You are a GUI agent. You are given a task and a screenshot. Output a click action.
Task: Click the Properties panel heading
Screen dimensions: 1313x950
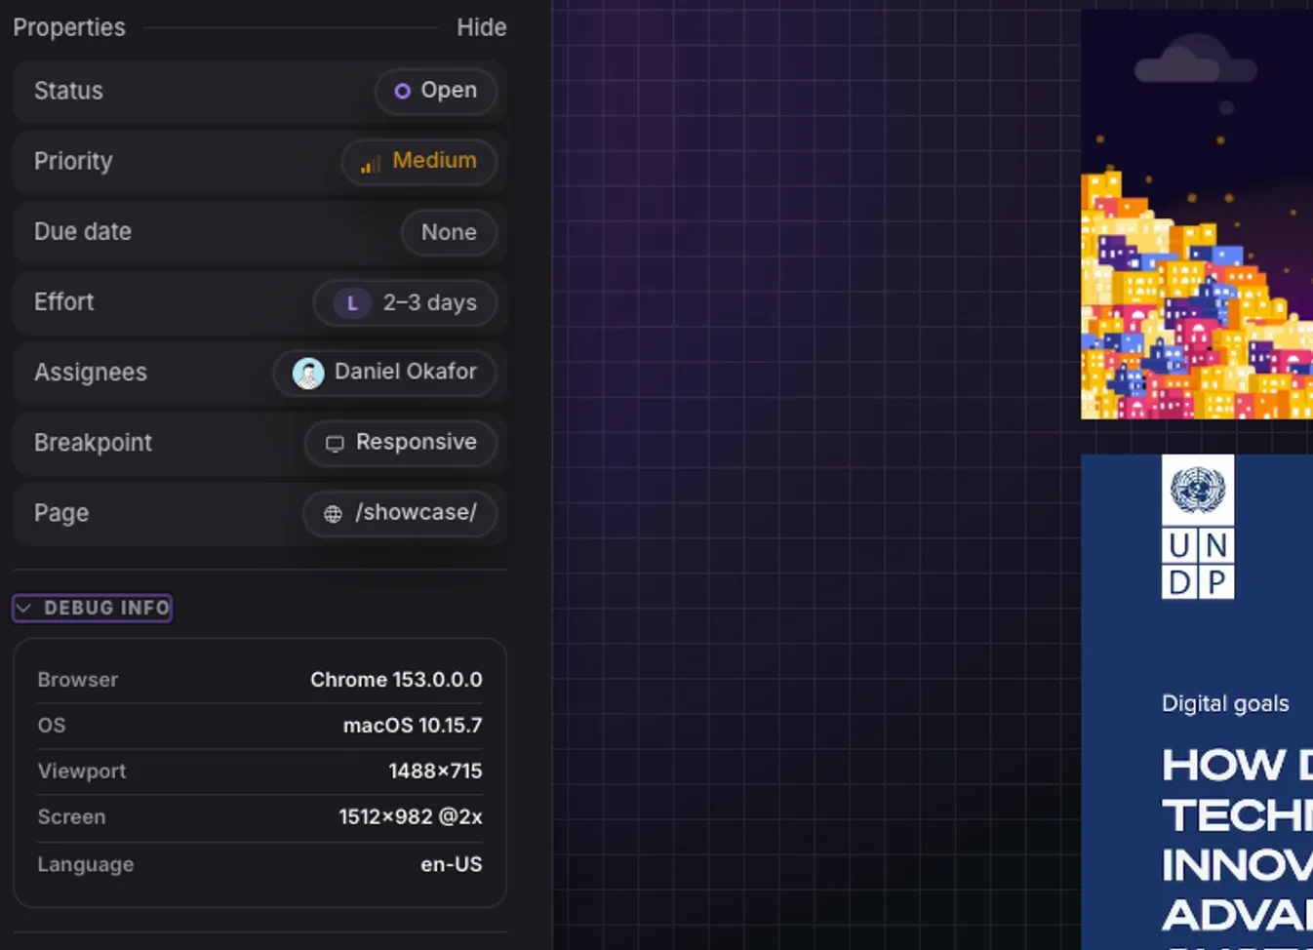(69, 27)
